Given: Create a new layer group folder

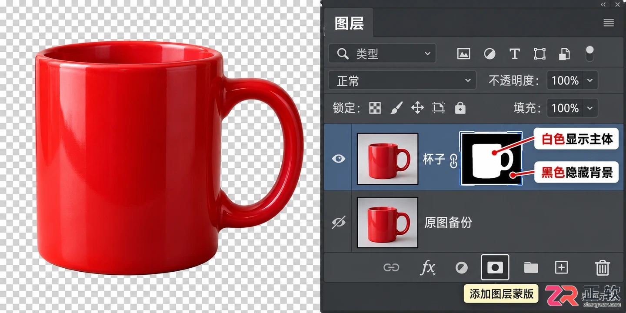Looking at the screenshot, I should pos(531,267).
